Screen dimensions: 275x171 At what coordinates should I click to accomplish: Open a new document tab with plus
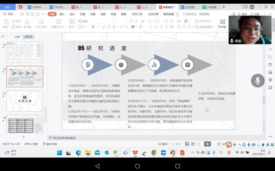(x=224, y=7)
